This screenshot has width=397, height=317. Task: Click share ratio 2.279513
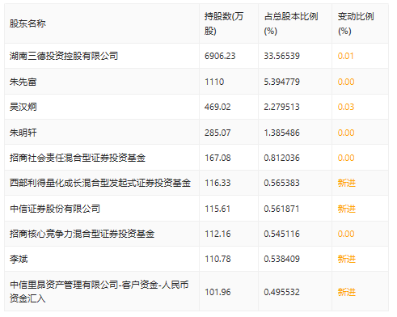click(281, 107)
